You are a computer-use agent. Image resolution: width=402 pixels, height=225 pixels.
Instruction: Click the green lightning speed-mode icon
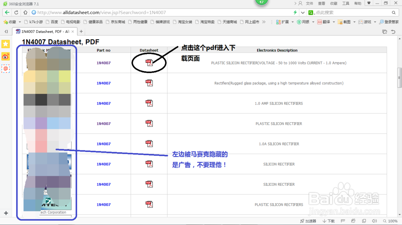pos(295,12)
